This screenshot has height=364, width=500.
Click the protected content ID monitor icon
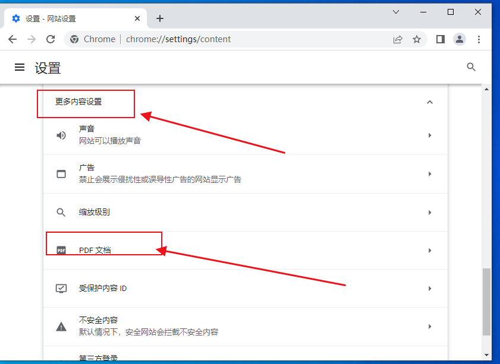61,289
